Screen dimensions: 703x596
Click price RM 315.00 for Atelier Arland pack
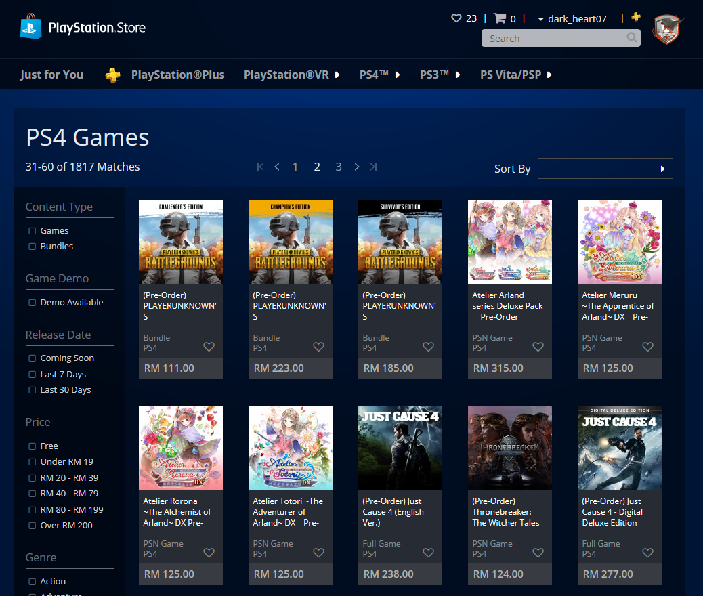pyautogui.click(x=498, y=368)
